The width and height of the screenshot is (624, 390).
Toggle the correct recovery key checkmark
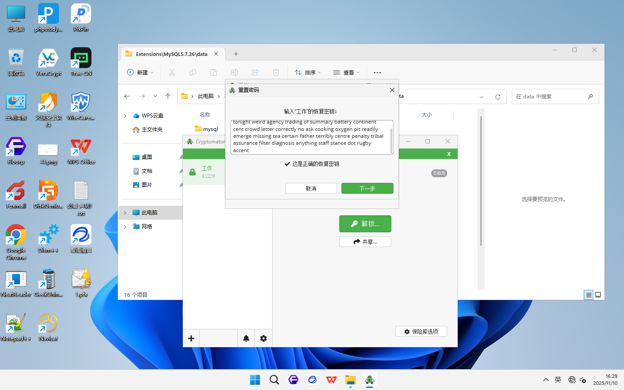point(287,164)
